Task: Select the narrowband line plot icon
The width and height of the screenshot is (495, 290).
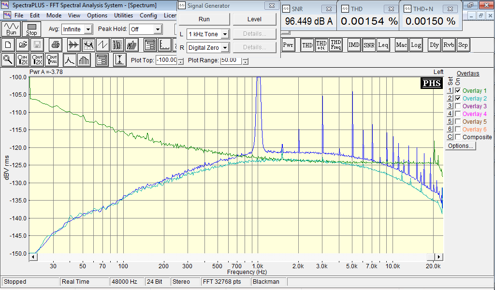Action: (70, 59)
